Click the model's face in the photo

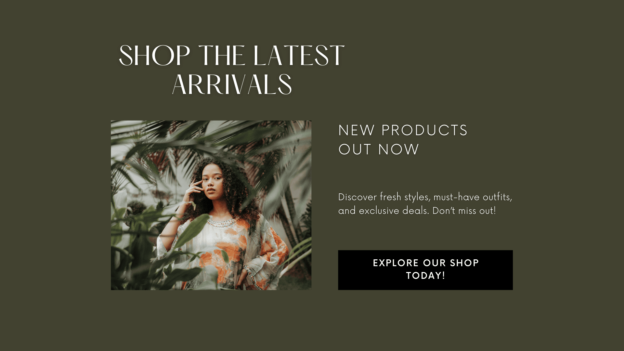(213, 182)
